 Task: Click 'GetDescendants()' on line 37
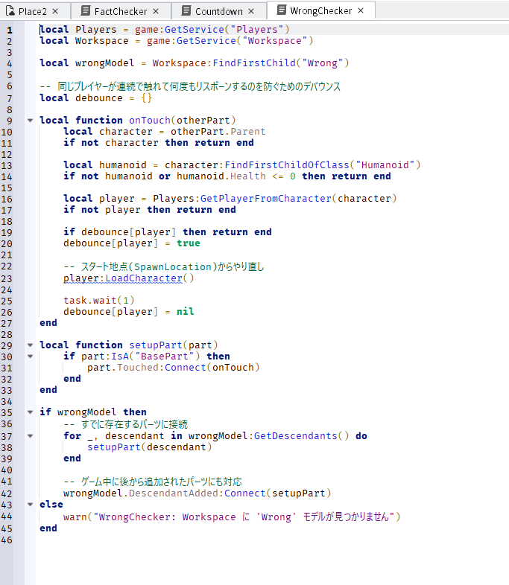[302, 435]
